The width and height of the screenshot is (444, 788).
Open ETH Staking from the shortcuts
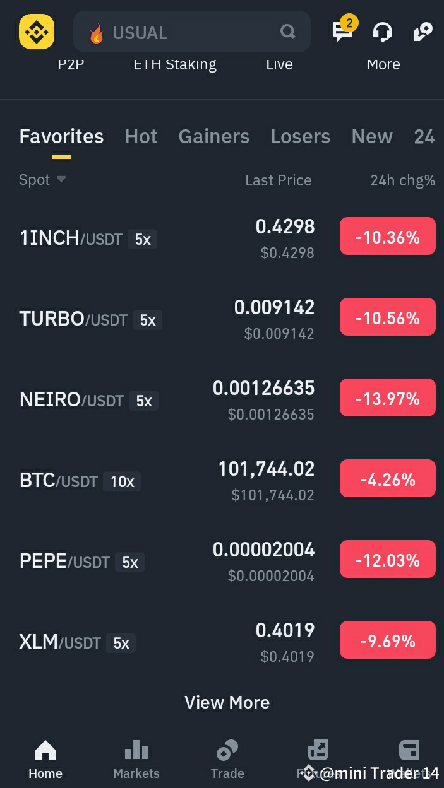[175, 64]
